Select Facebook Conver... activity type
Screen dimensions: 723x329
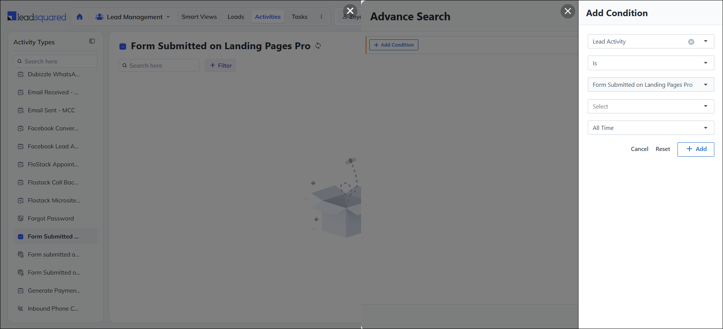coord(55,128)
